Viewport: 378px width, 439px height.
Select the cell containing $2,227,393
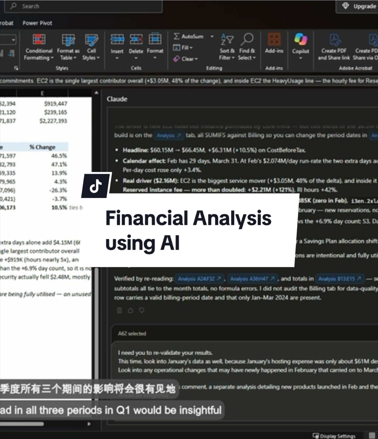coord(42,121)
